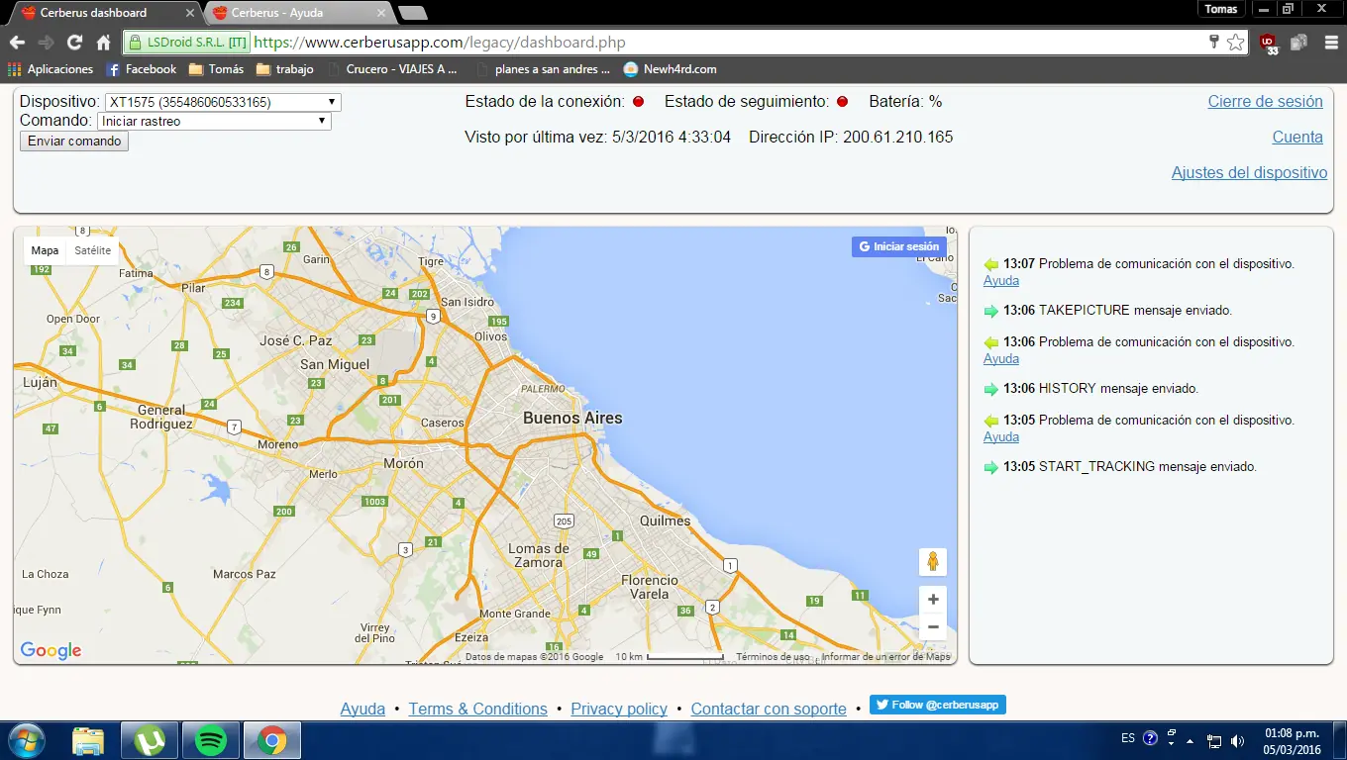Open the Newh4rd.com bookmark
Screen dimensions: 1347x760
click(670, 69)
